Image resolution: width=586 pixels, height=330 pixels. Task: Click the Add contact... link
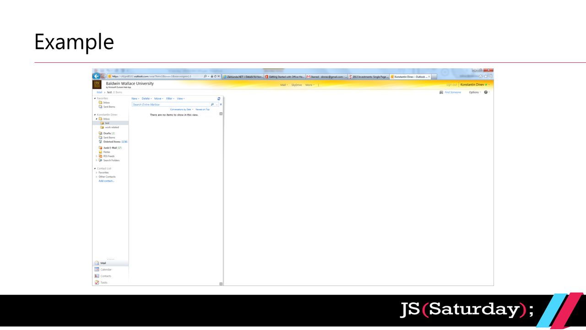[107, 181]
